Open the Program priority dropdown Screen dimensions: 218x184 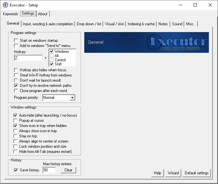(x=72, y=98)
